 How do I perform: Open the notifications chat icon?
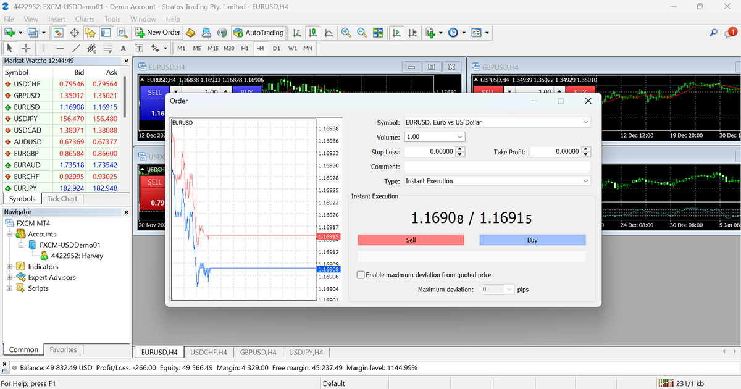coord(729,33)
